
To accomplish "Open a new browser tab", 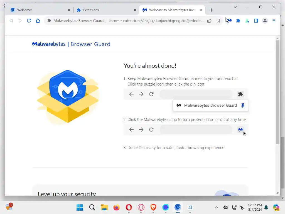I will point(211,10).
